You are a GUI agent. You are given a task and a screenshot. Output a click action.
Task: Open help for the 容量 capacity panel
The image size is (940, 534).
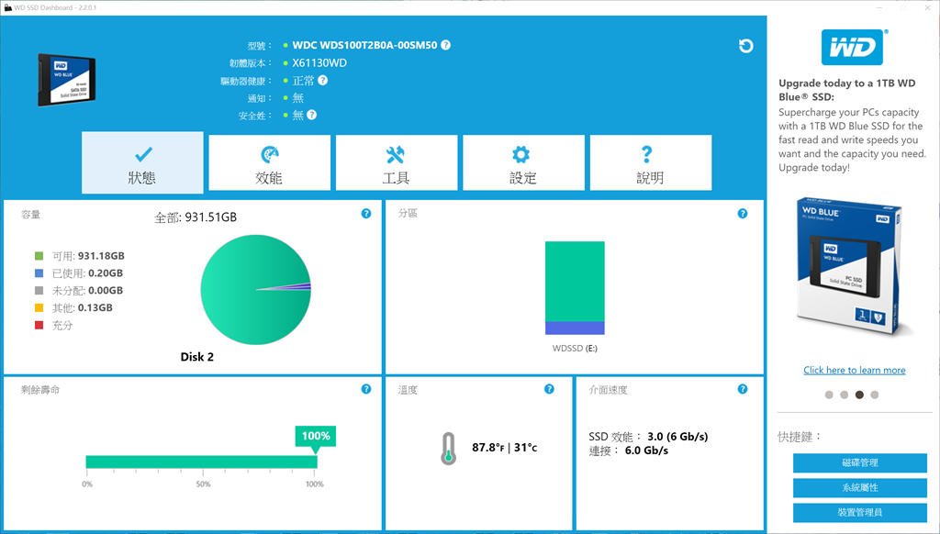(365, 213)
